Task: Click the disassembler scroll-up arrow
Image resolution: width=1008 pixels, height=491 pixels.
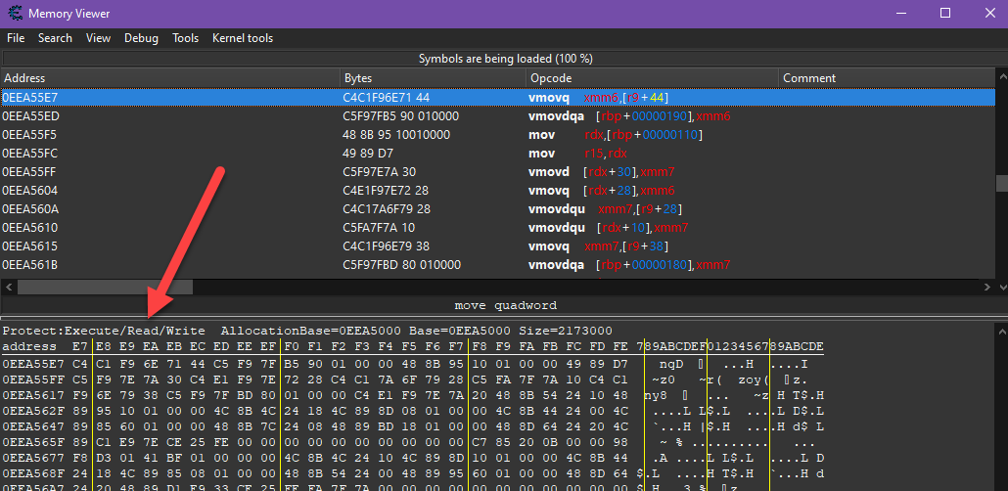Action: (x=1001, y=76)
